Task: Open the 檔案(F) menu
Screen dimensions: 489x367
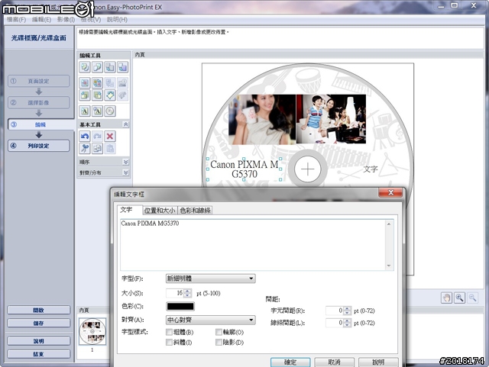Action: pyautogui.click(x=16, y=19)
